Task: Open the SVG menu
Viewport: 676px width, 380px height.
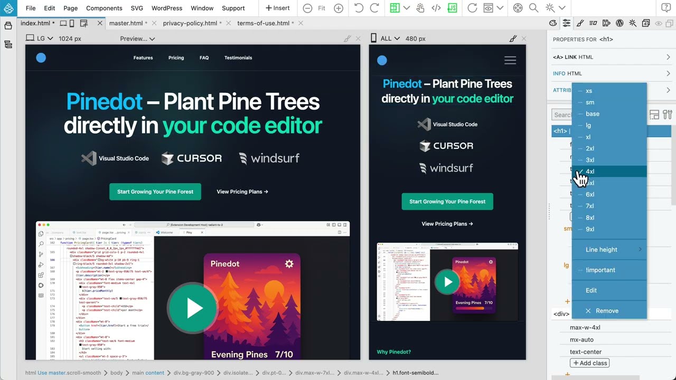Action: [x=137, y=8]
